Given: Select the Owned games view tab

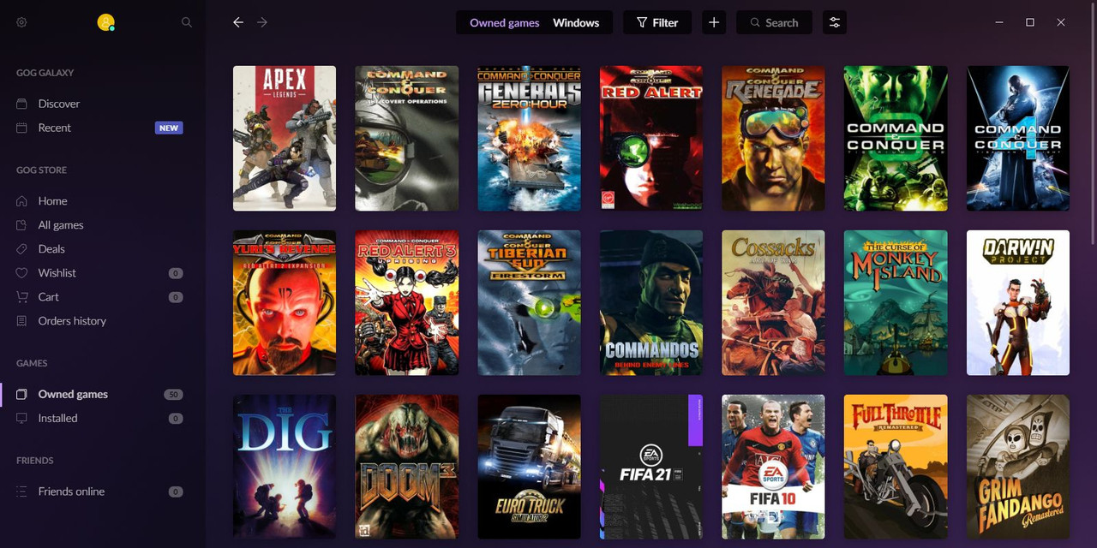Looking at the screenshot, I should tap(505, 23).
